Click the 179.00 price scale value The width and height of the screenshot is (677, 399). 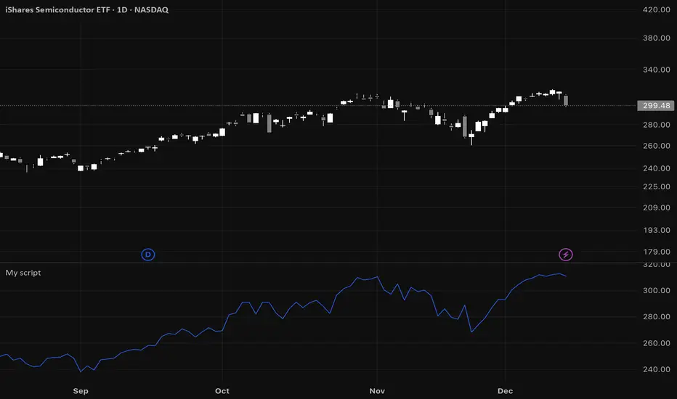tap(656, 252)
